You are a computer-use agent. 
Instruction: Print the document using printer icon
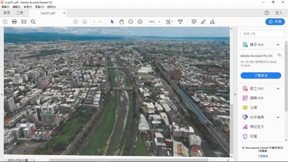pos(14,22)
